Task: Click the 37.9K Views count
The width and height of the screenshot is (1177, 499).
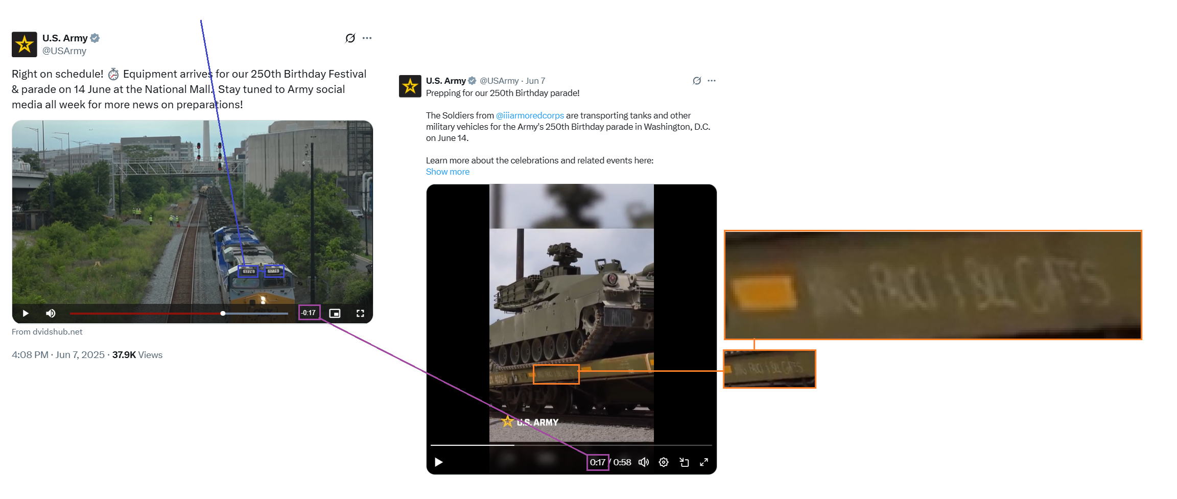Action: 137,355
